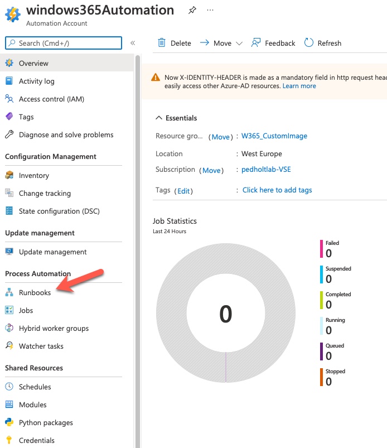
Task: Click the Automation Account logo icon
Action: pyautogui.click(x=13, y=15)
